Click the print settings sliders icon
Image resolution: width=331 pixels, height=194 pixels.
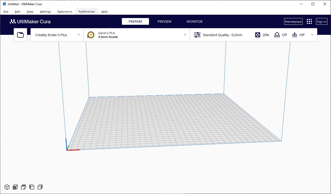197,35
